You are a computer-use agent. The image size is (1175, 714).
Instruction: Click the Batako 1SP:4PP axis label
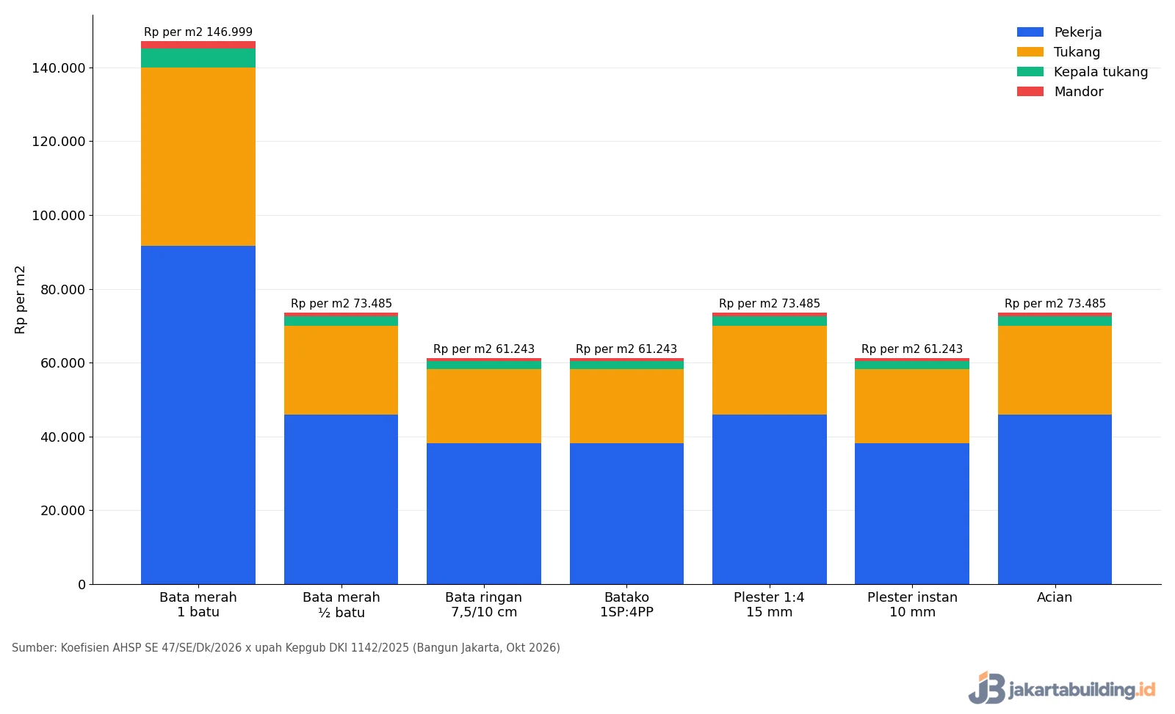pos(626,605)
